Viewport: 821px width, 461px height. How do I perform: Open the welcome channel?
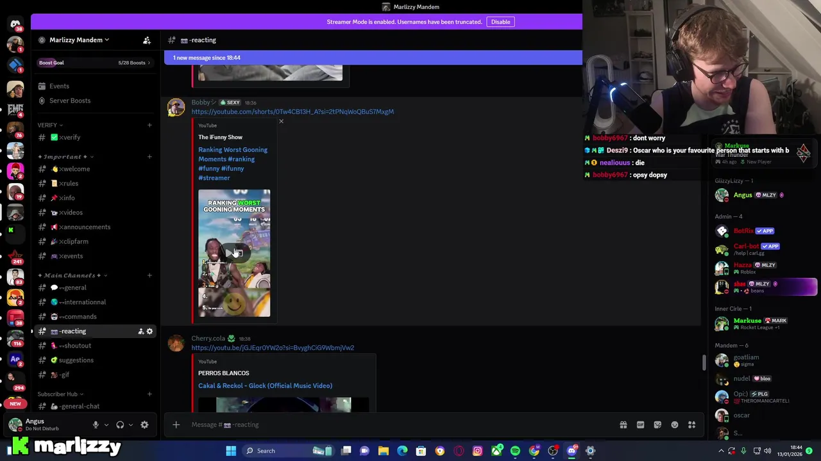[x=95, y=169]
